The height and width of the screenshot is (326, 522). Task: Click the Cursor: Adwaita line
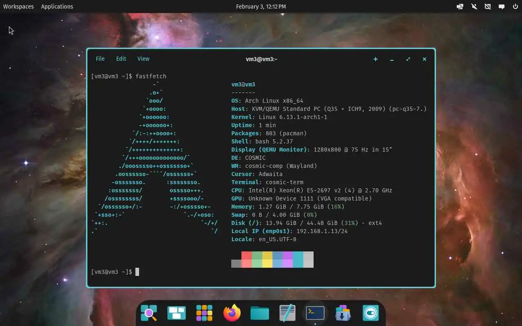coord(257,174)
